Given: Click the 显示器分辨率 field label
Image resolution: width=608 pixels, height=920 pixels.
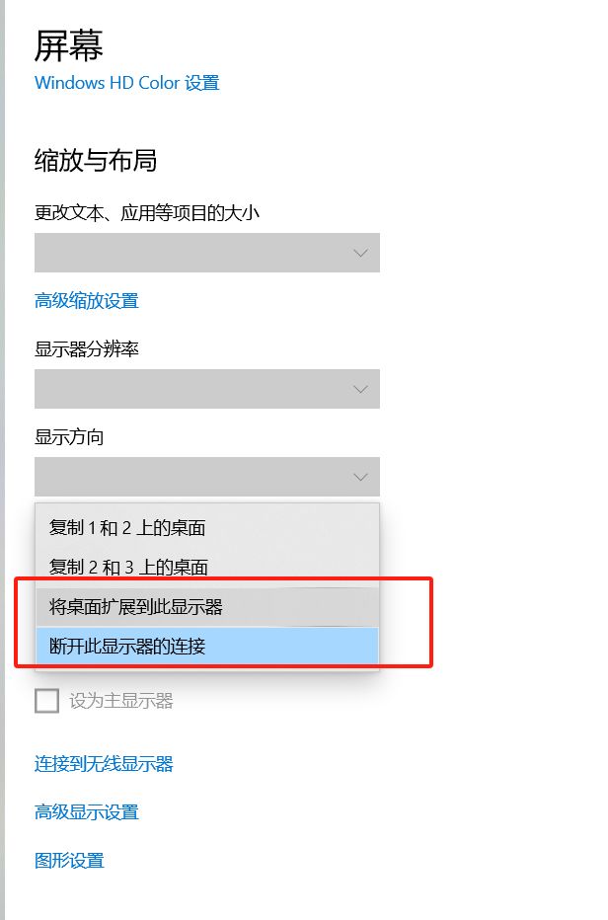Looking at the screenshot, I should pos(87,349).
